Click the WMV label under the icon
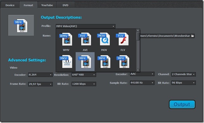The height and width of the screenshot is (123, 204). point(66,50)
